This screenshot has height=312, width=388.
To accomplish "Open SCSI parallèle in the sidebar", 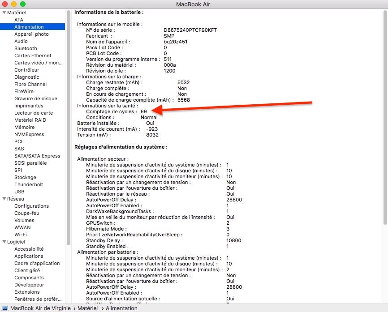I will point(30,163).
